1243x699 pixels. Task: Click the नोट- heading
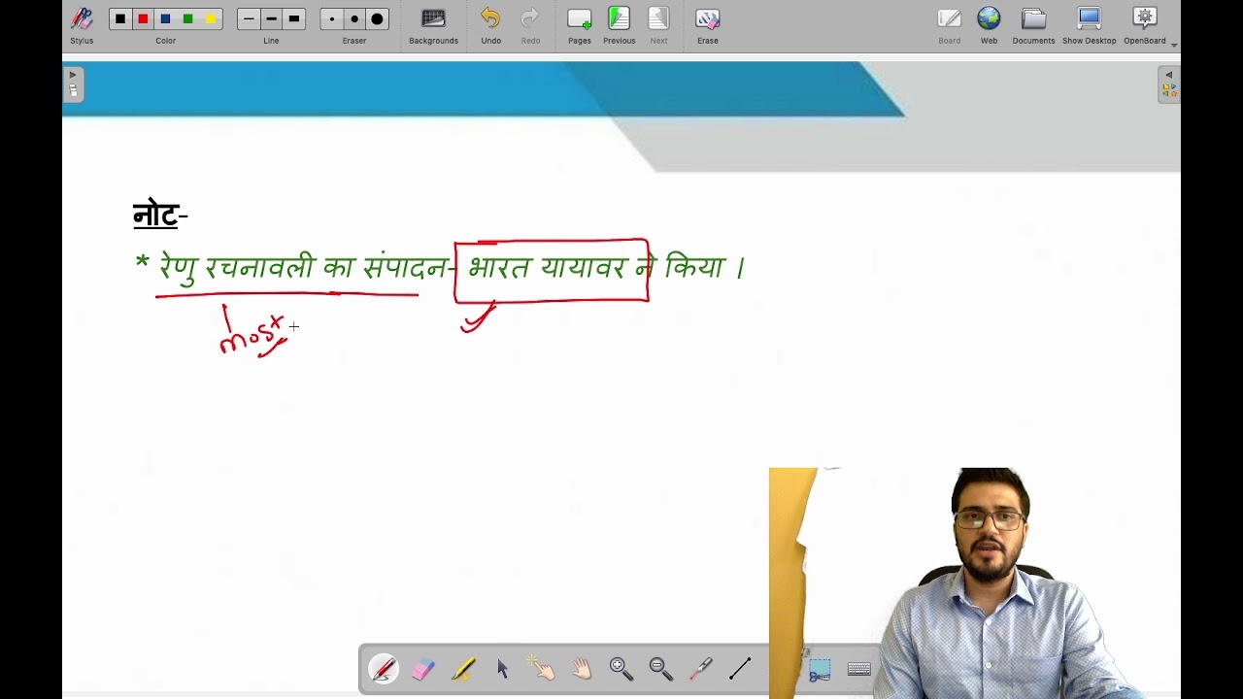click(x=160, y=214)
